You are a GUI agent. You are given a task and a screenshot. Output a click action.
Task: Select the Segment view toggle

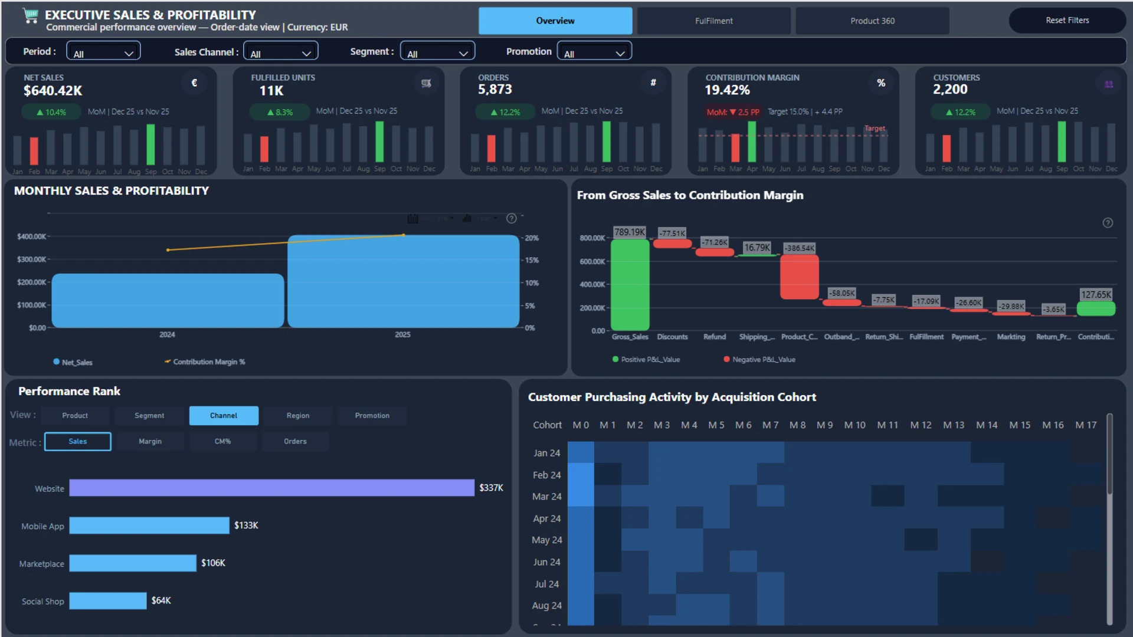pos(149,416)
